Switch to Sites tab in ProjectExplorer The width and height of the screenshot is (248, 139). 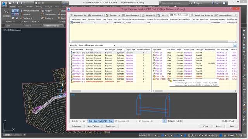pos(163,15)
